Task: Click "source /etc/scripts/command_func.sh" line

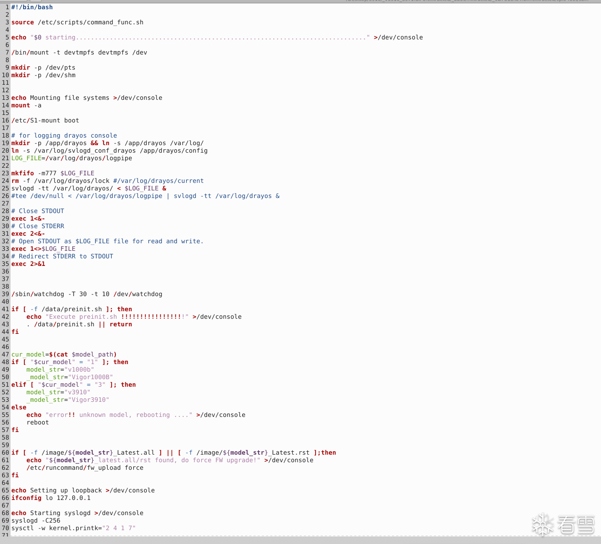Action: coord(77,22)
